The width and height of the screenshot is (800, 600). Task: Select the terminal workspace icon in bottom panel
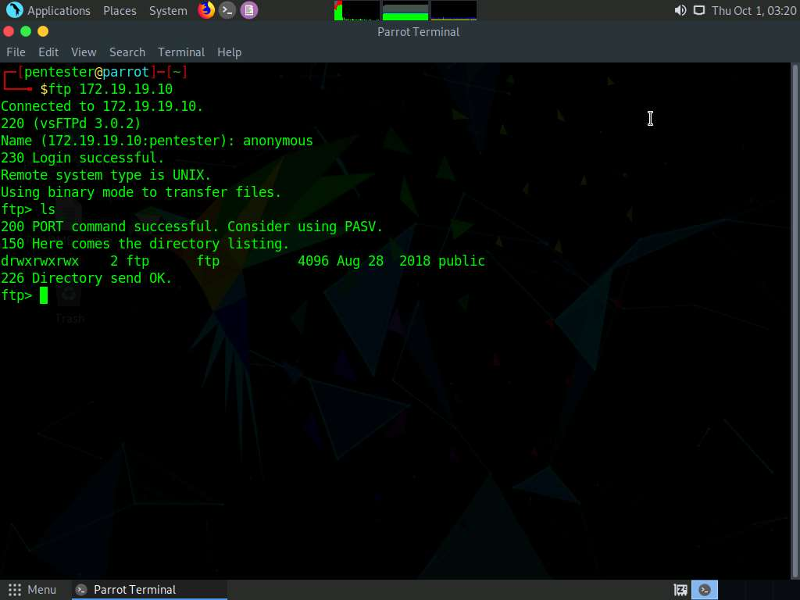pos(705,591)
